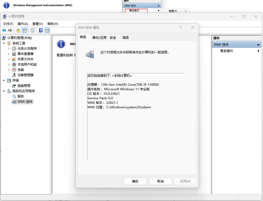Confirm the dialog with 确定
The image size is (263, 201).
pos(135,181)
